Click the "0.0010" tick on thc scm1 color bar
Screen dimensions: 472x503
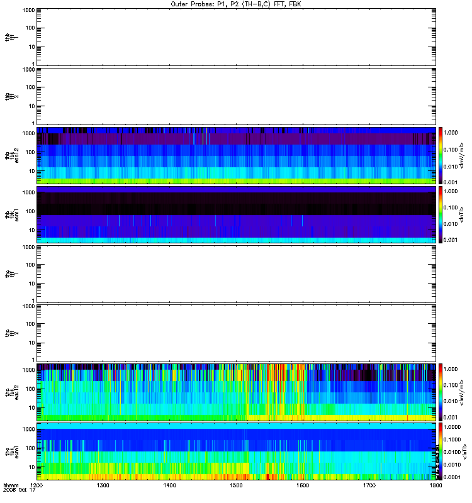[452, 465]
